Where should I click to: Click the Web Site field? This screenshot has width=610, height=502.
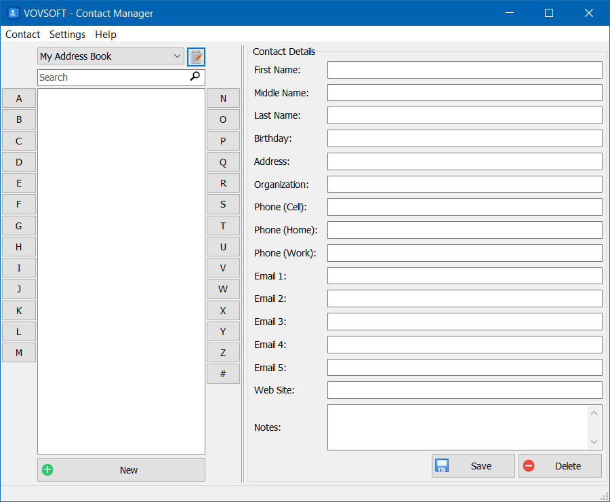point(464,390)
